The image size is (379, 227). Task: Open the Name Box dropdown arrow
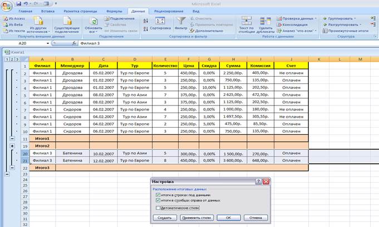pyautogui.click(x=48, y=43)
